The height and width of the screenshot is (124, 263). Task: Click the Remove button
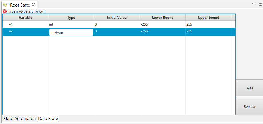pos(250,106)
